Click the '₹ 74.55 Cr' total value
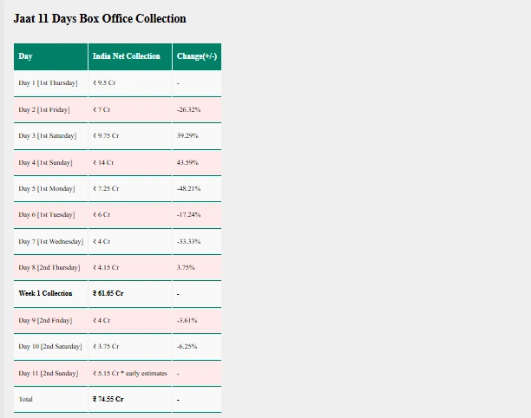 (108, 400)
